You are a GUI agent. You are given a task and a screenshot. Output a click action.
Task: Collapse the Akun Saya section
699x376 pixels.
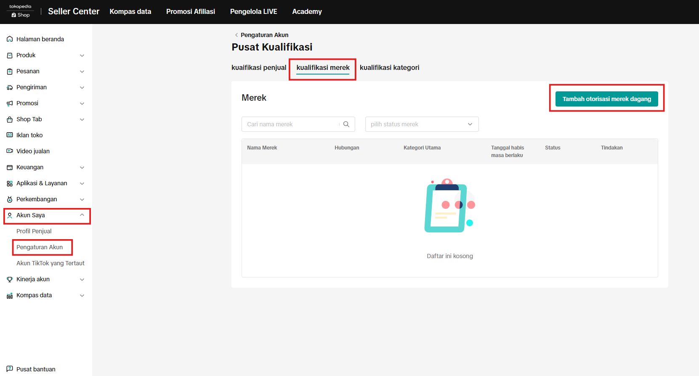(82, 215)
